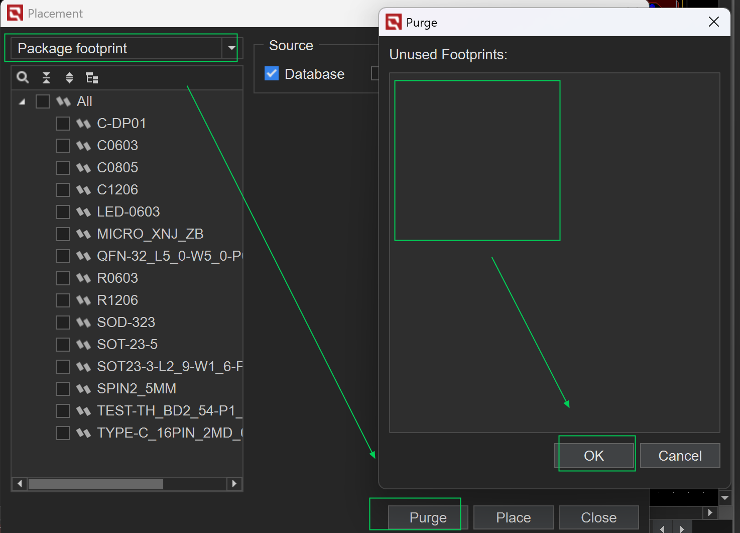Click the footprint icon next to SOD-323
740x533 pixels.
(83, 323)
